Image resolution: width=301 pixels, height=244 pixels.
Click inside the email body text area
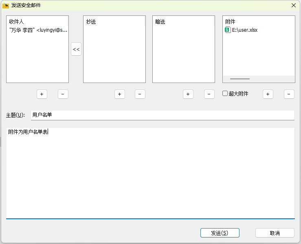click(x=150, y=175)
